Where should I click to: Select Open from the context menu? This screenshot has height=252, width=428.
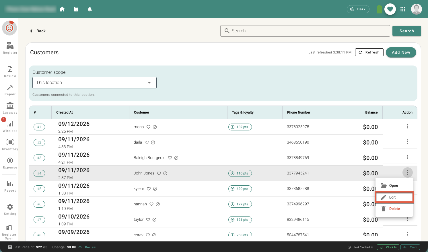pos(394,186)
